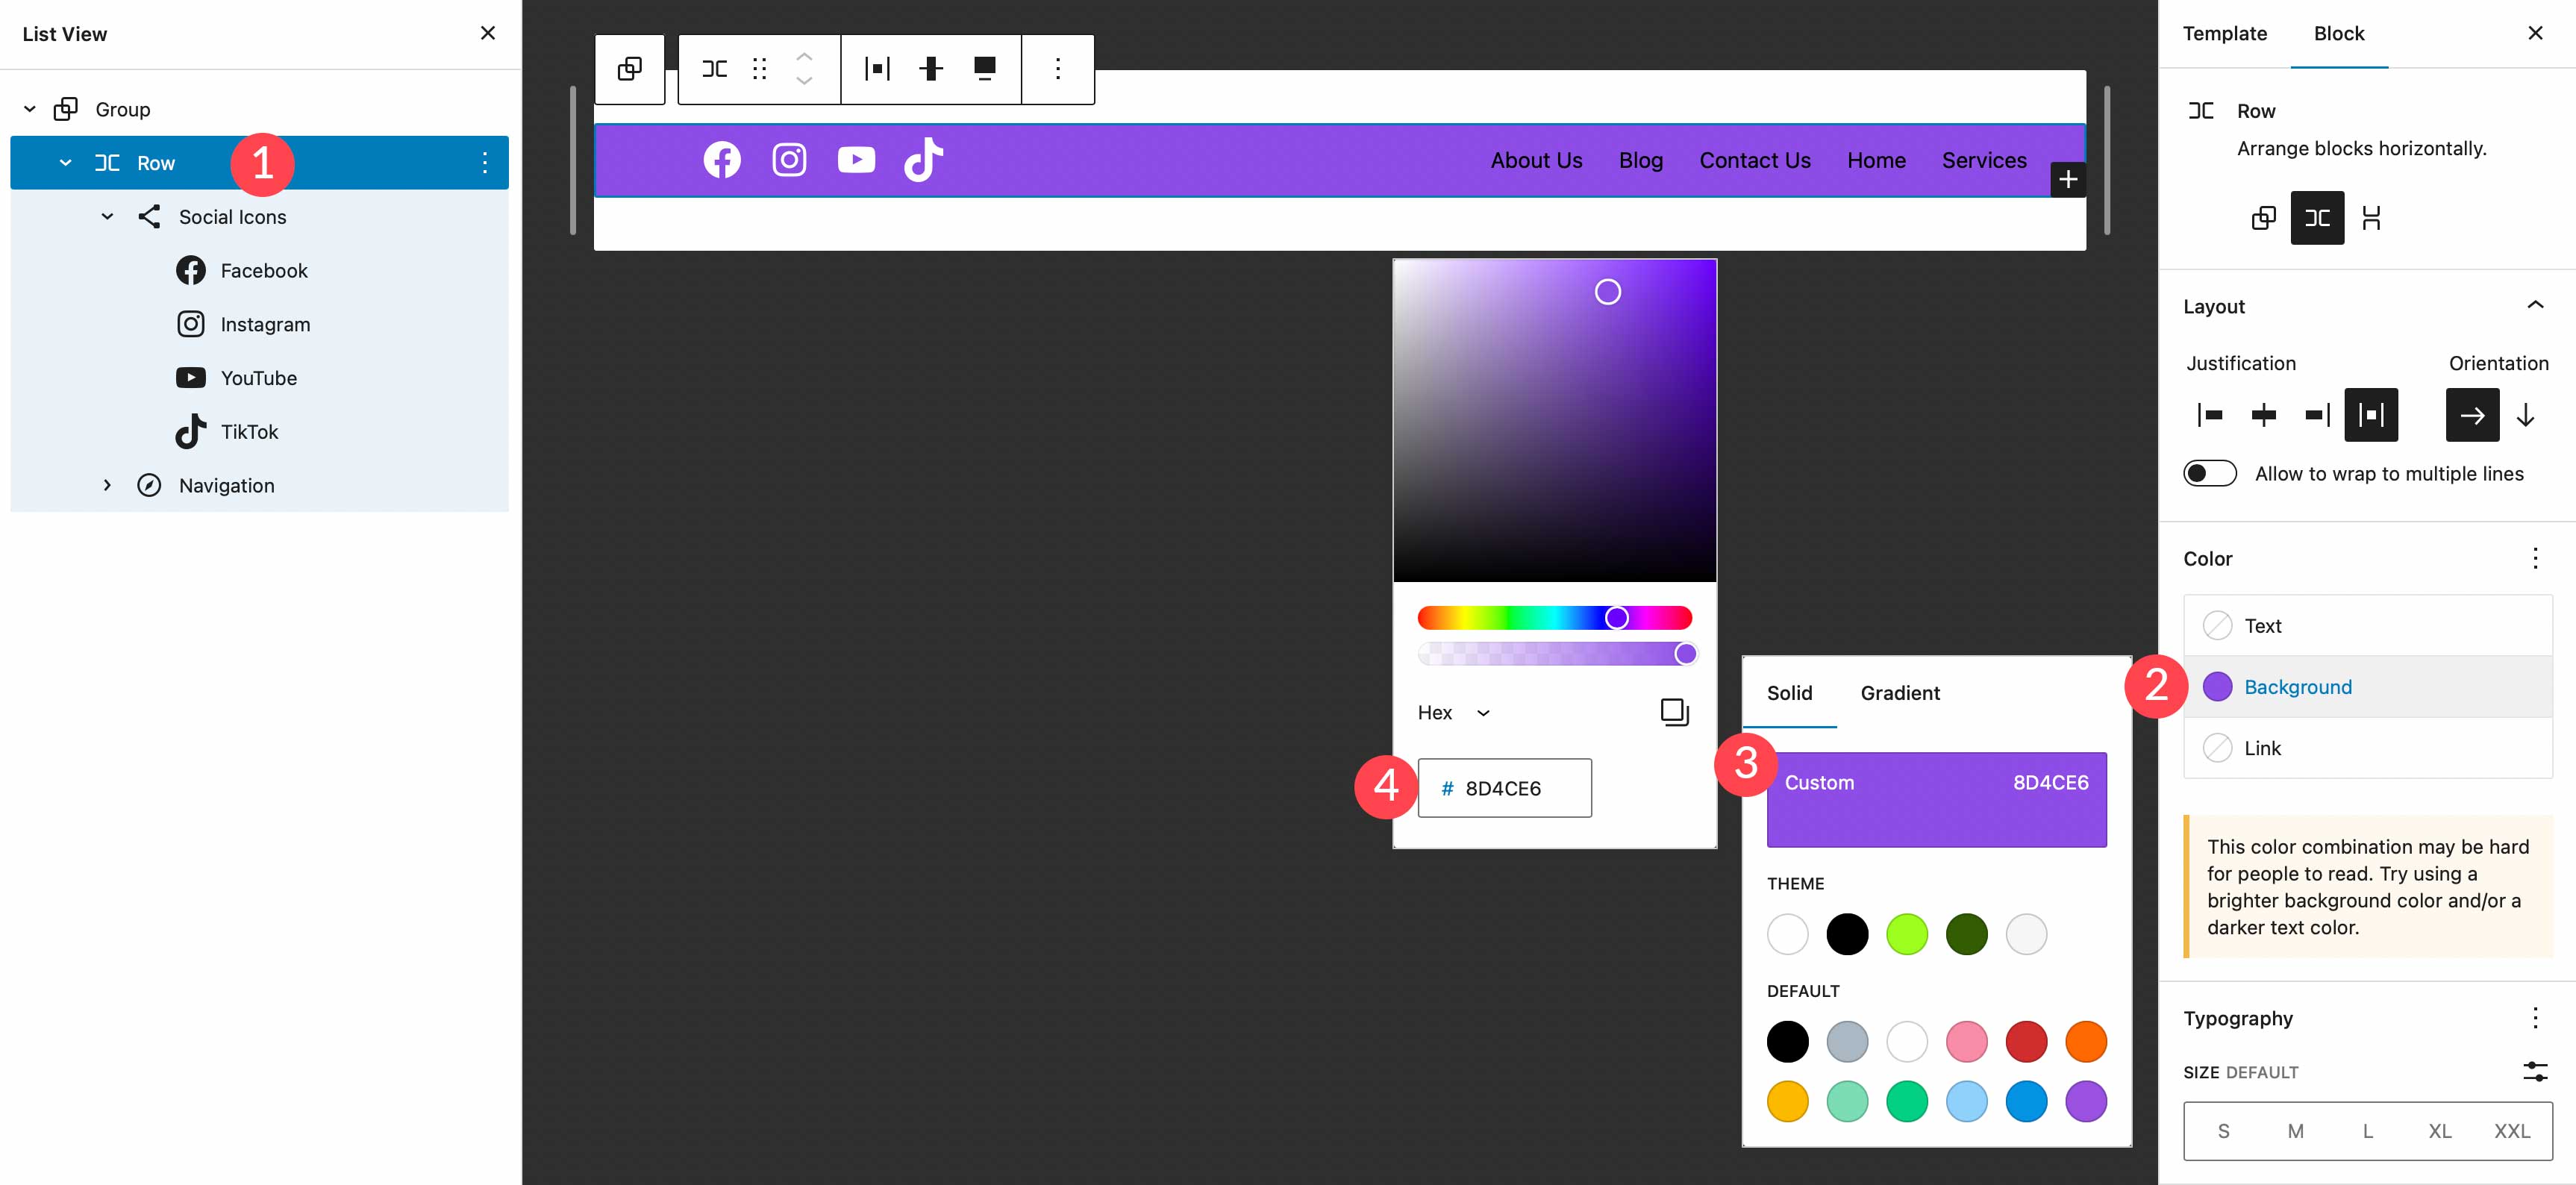Expand the Social Icons tree item
Image resolution: width=2576 pixels, height=1185 pixels.
[x=104, y=216]
